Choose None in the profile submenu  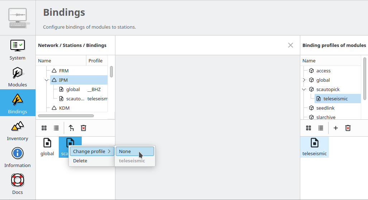tap(134, 152)
